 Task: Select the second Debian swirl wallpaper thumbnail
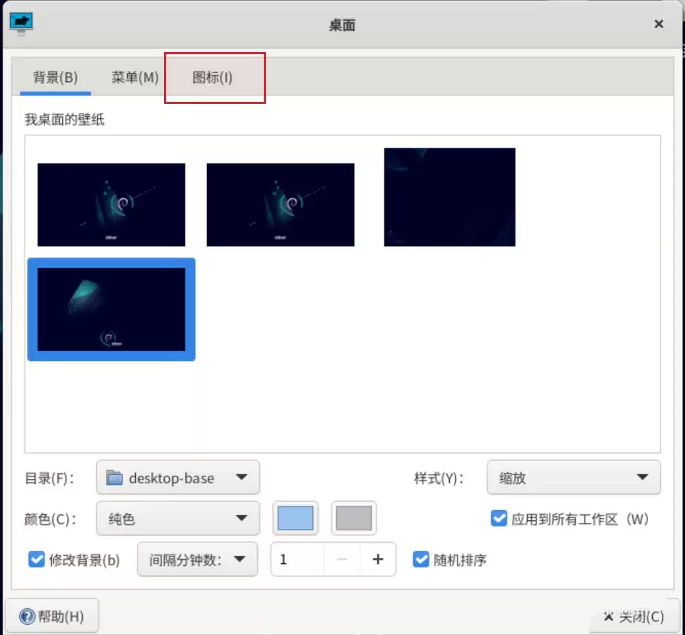point(280,204)
